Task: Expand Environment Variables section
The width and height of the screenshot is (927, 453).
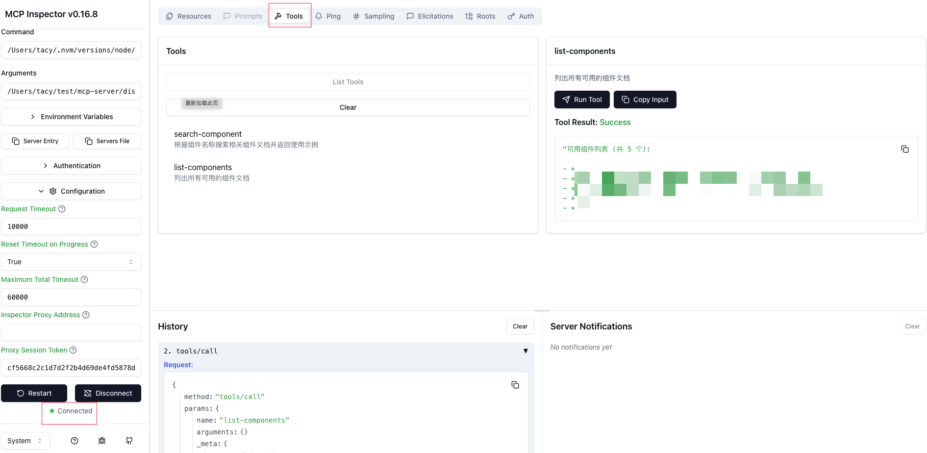Action: click(x=71, y=117)
